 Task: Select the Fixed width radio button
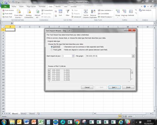pos(52,50)
